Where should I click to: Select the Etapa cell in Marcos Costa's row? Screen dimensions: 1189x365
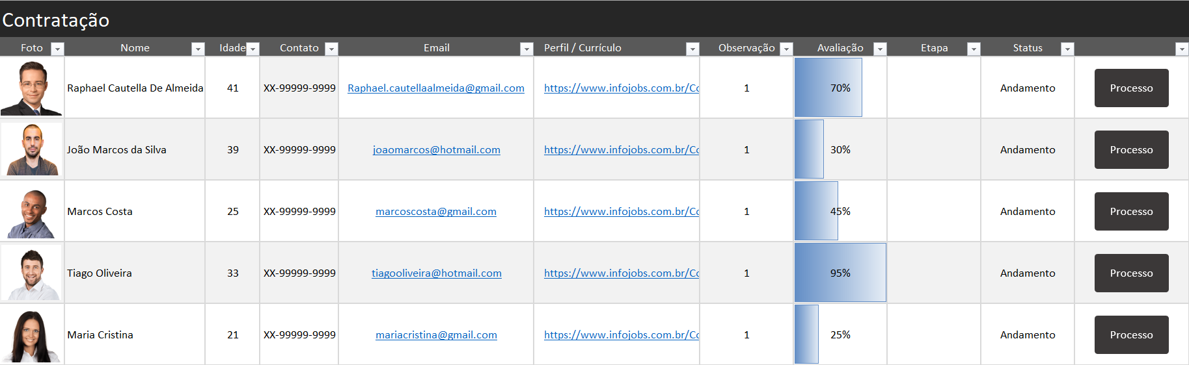934,212
